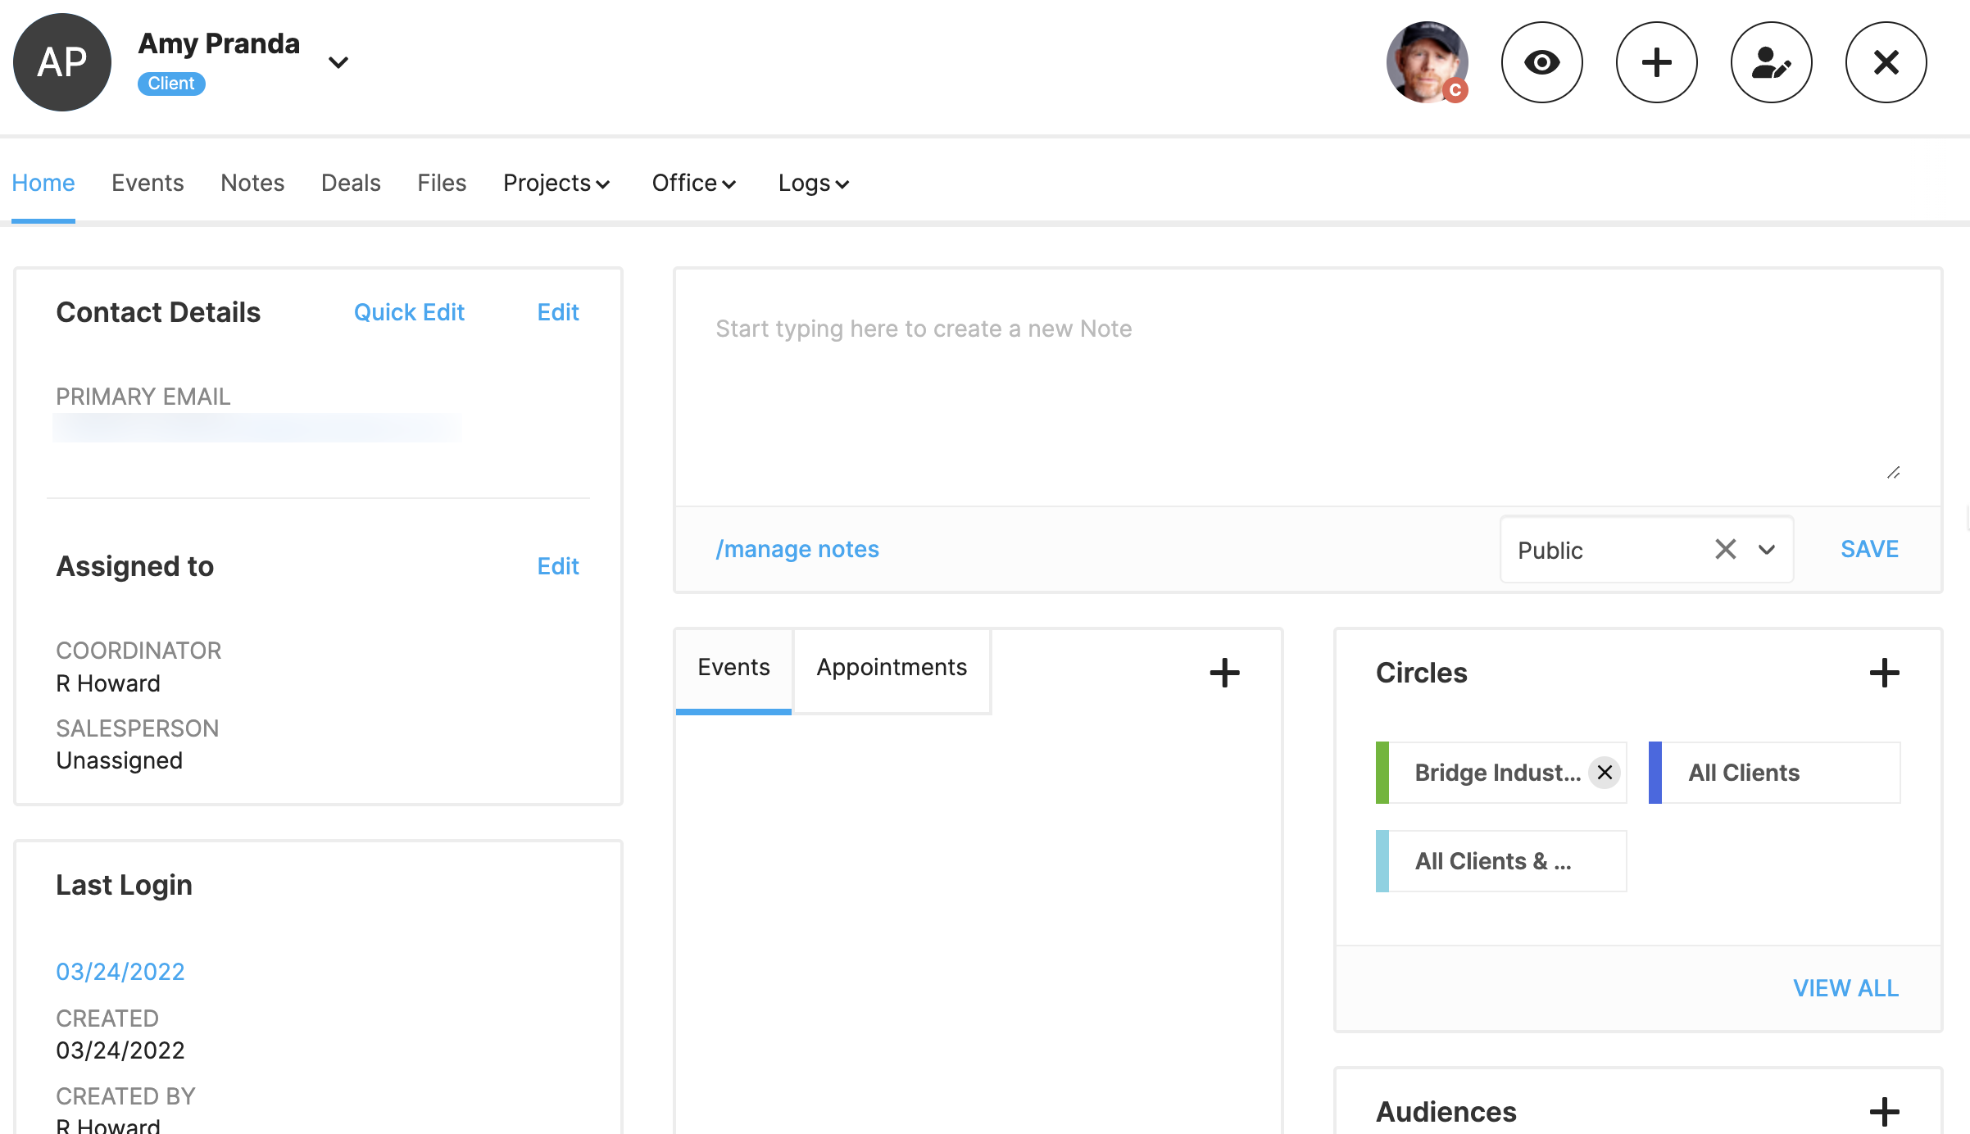Open the All Clients circle
The height and width of the screenshot is (1134, 1970).
1774,773
